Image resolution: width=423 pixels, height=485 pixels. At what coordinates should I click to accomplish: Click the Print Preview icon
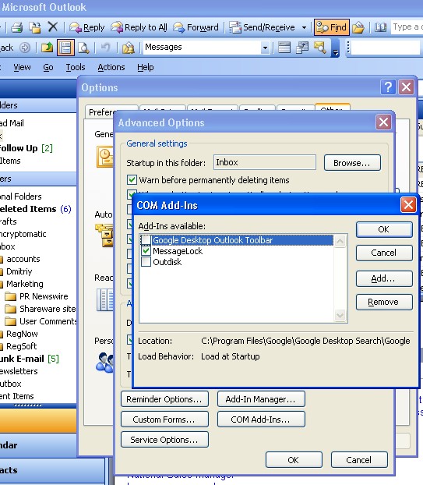[x=83, y=48]
